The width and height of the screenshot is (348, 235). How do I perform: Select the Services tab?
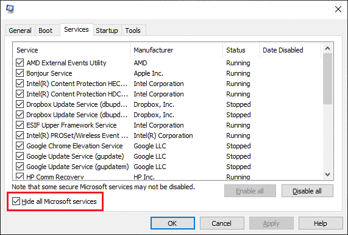(76, 29)
